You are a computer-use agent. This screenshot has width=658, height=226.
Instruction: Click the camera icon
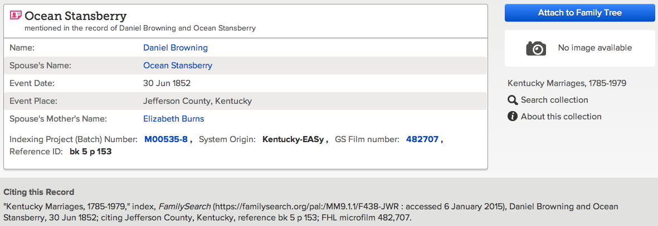click(536, 48)
